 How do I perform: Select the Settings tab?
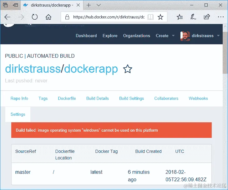coord(18,114)
